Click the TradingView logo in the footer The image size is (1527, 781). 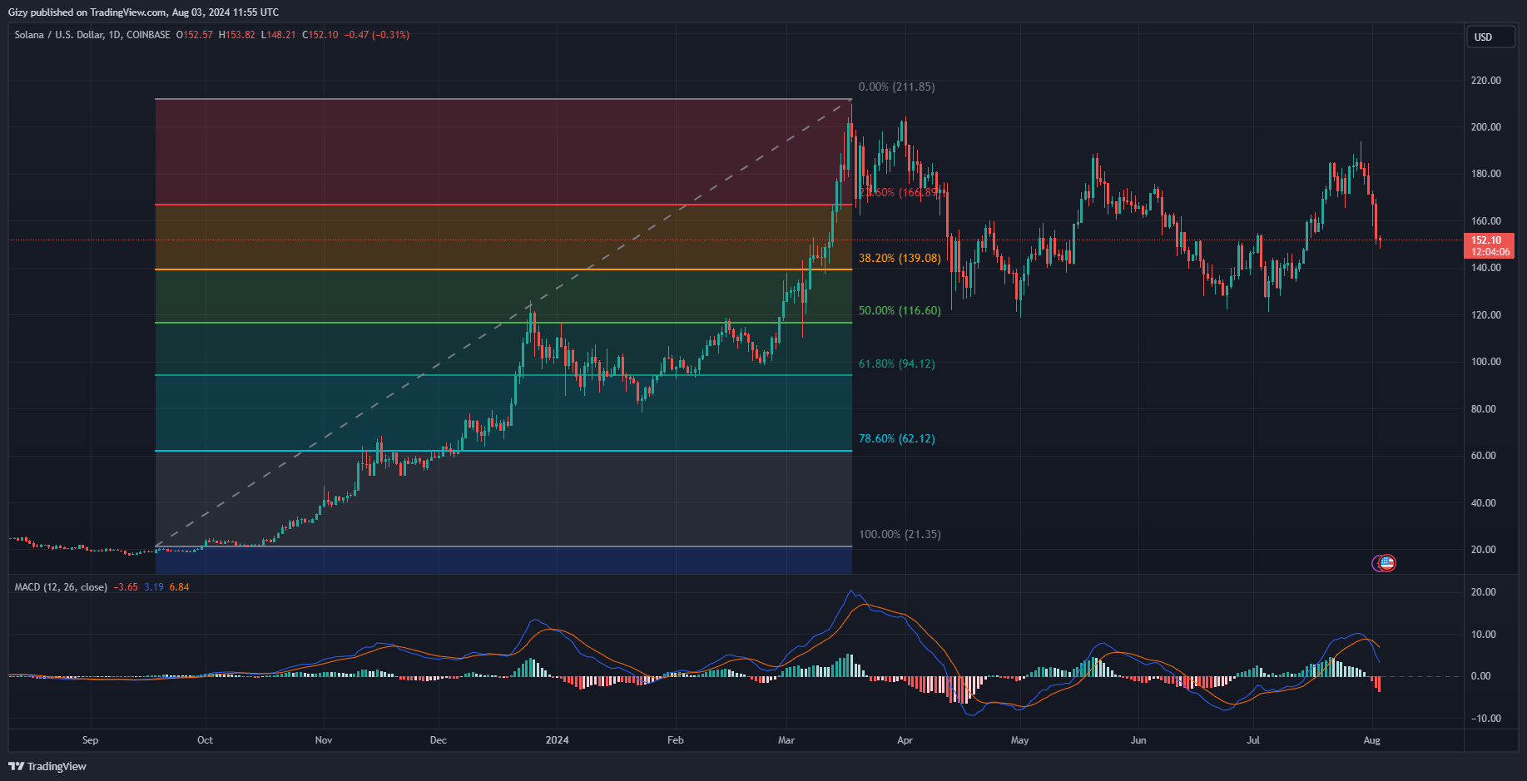point(47,766)
